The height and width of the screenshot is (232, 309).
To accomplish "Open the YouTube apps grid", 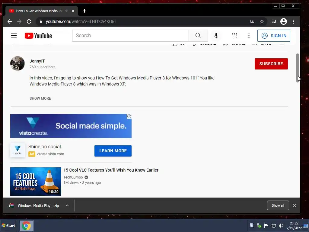I will coord(234,36).
